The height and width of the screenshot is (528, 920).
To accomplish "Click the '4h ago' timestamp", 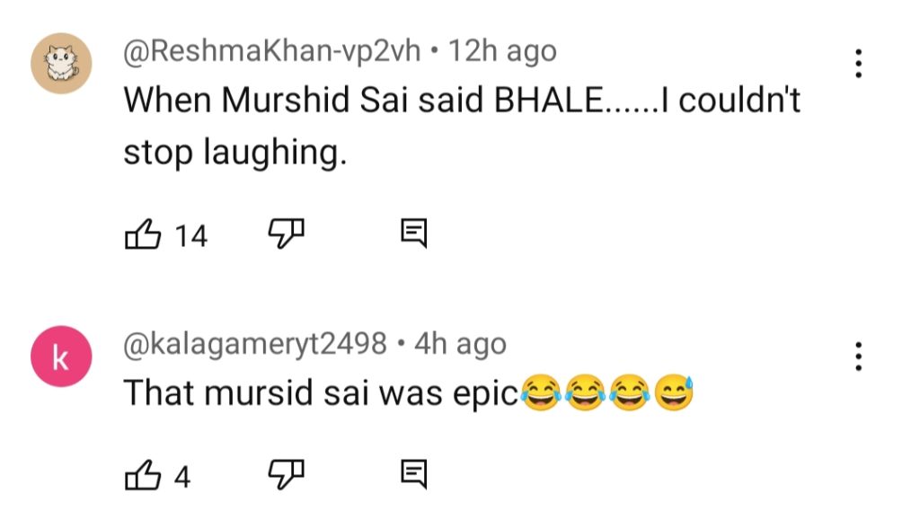I will click(460, 343).
